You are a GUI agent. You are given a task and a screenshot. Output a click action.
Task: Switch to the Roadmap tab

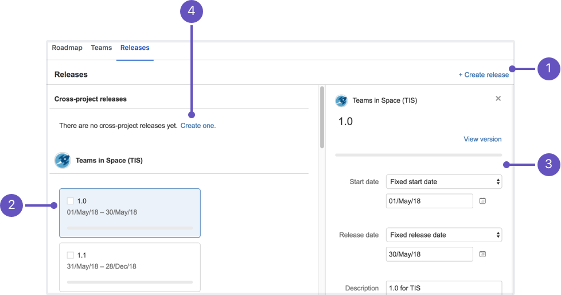point(67,48)
